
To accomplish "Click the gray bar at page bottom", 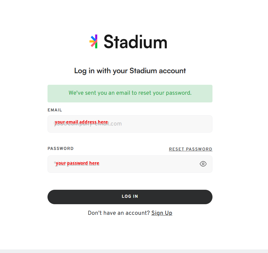I will tap(134, 251).
